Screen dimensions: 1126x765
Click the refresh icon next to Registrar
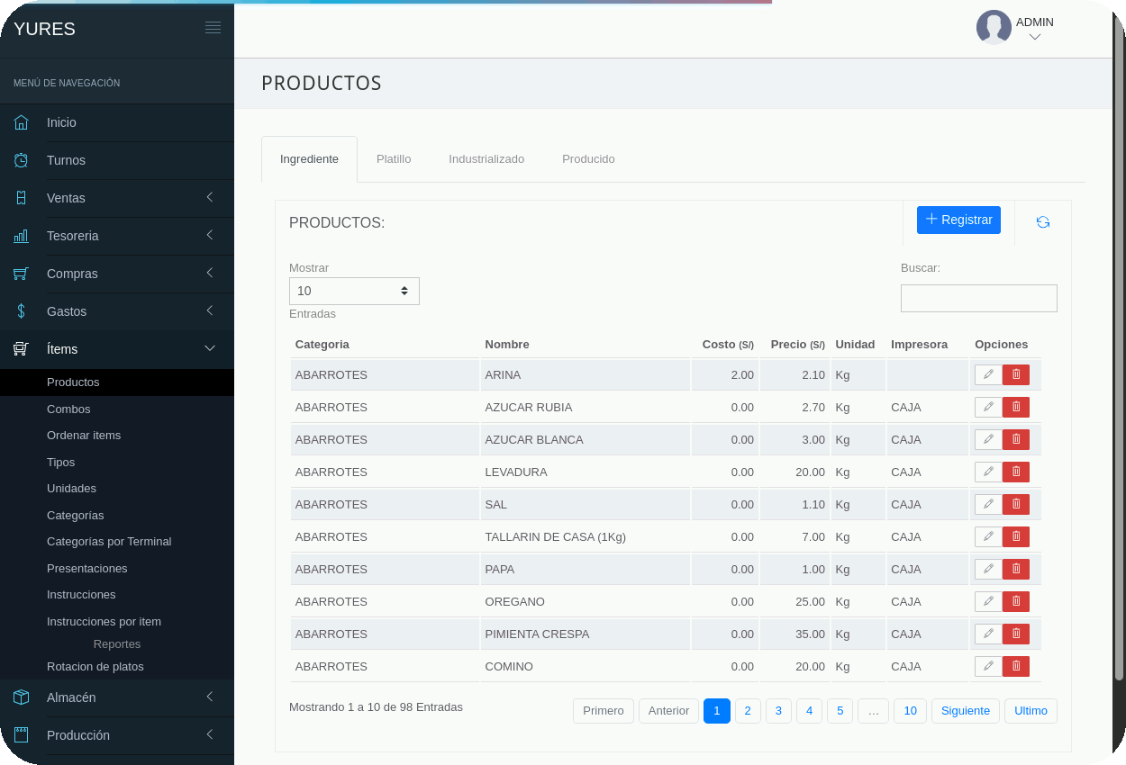1043,222
